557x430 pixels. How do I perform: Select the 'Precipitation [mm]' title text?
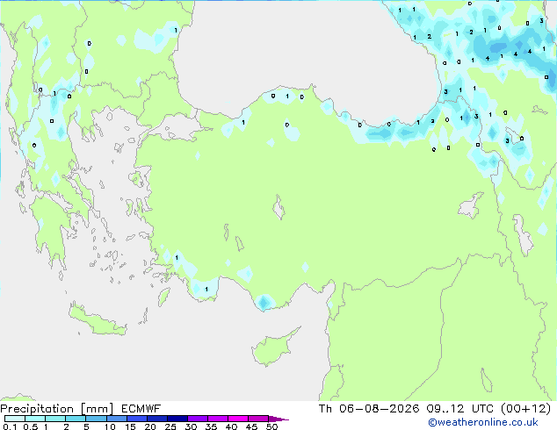(57, 409)
